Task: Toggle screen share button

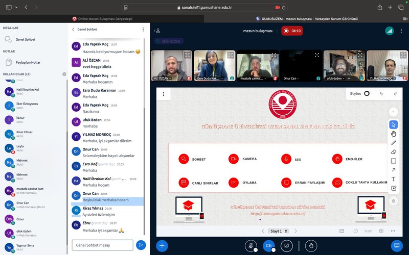Action: [x=286, y=246]
